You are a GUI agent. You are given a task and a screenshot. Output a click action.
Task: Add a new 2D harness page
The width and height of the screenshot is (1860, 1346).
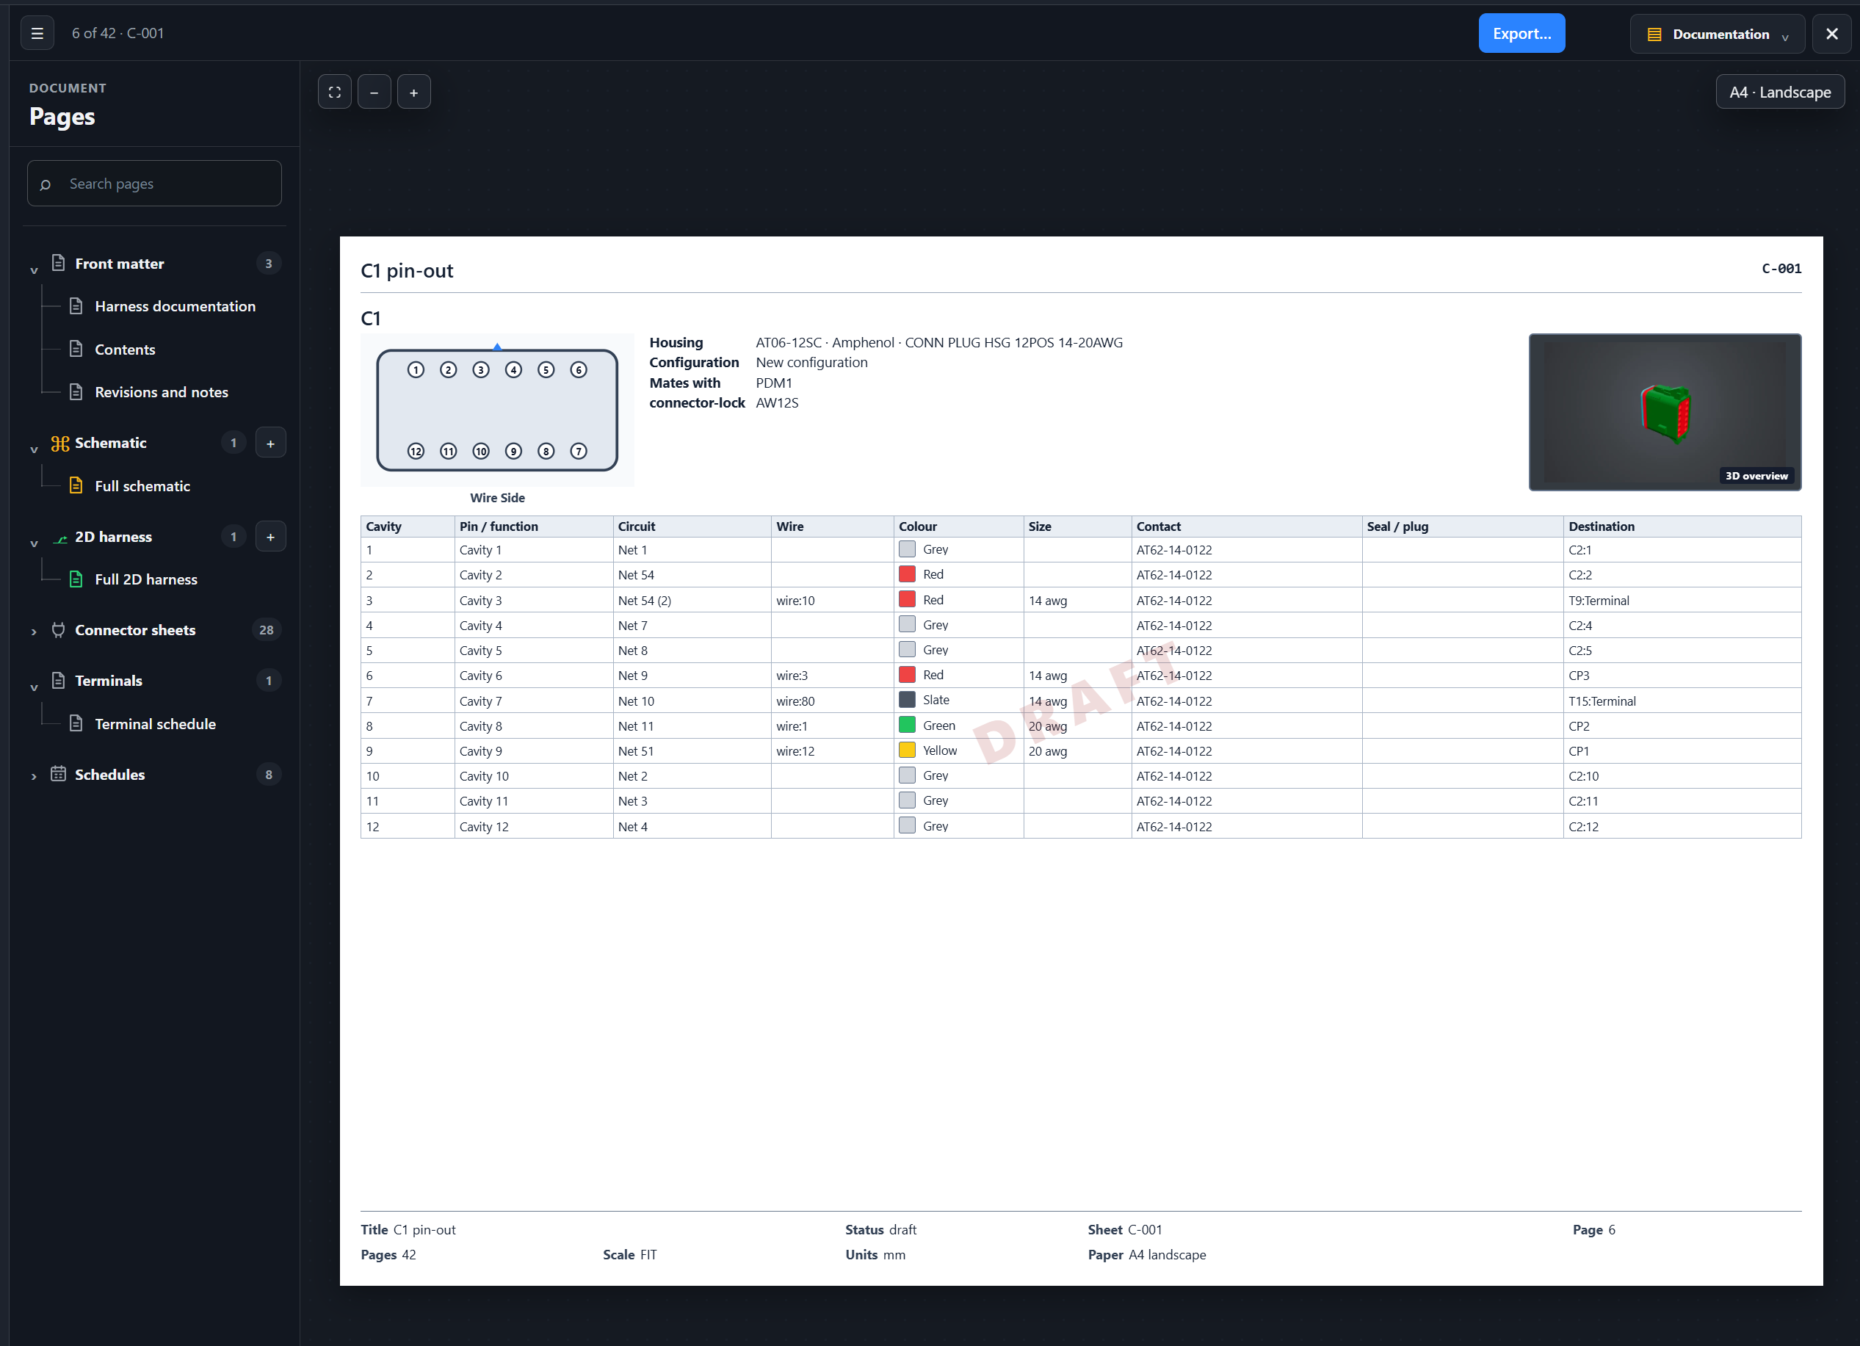tap(271, 537)
